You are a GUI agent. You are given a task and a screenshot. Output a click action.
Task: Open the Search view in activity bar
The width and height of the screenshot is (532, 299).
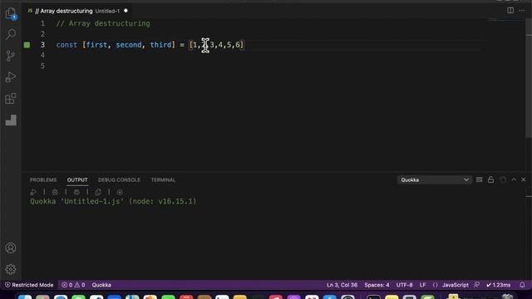(x=11, y=34)
